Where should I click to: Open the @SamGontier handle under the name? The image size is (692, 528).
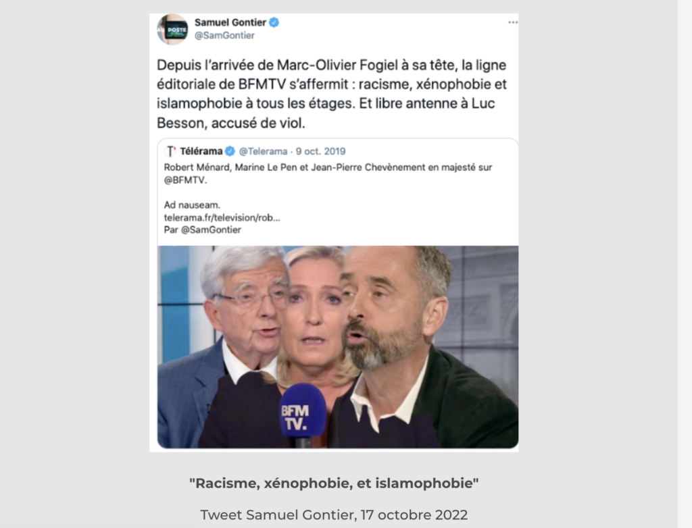[224, 36]
